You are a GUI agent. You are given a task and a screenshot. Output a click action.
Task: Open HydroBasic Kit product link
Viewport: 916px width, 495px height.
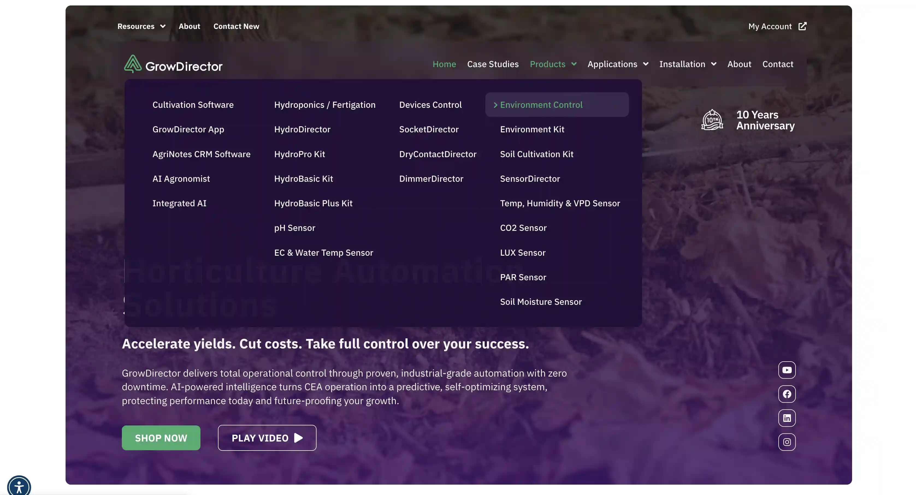303,178
